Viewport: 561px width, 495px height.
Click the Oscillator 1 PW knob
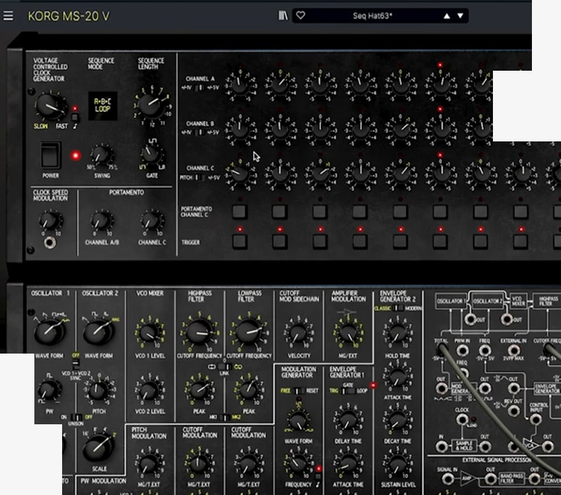(x=49, y=389)
